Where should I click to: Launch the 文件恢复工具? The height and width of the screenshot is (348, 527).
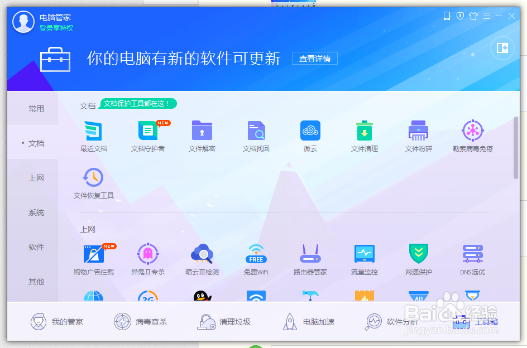93,183
